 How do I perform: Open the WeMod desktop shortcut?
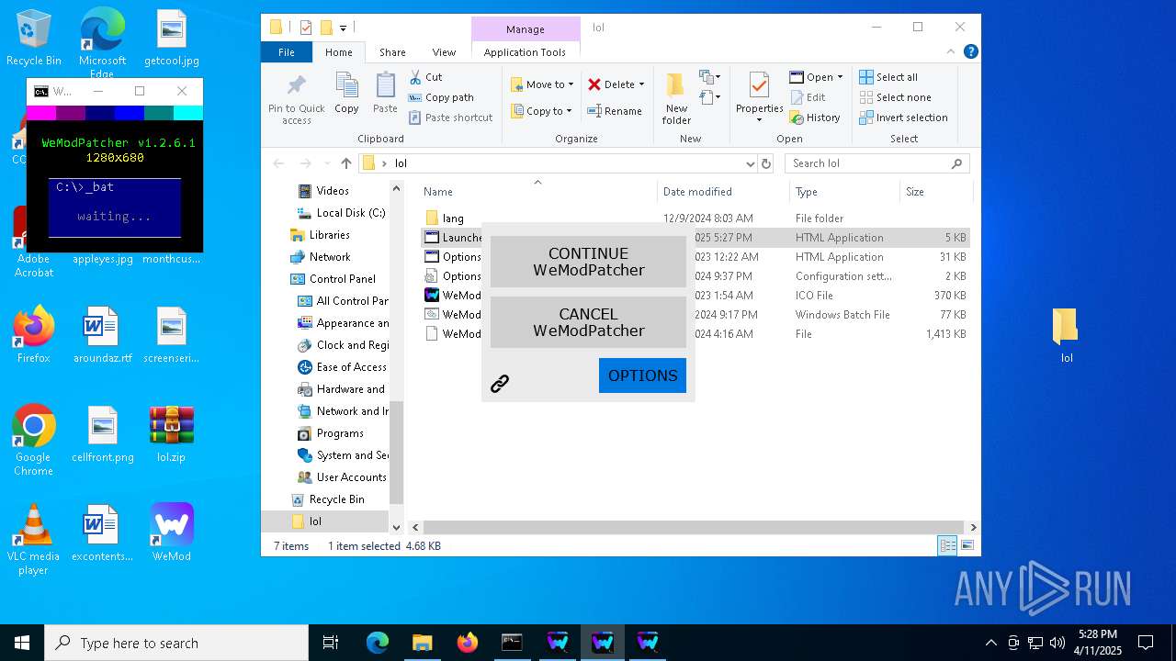[x=172, y=532]
